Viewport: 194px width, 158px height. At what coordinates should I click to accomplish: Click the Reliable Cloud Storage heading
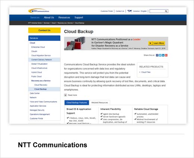pyautogui.click(x=146, y=109)
